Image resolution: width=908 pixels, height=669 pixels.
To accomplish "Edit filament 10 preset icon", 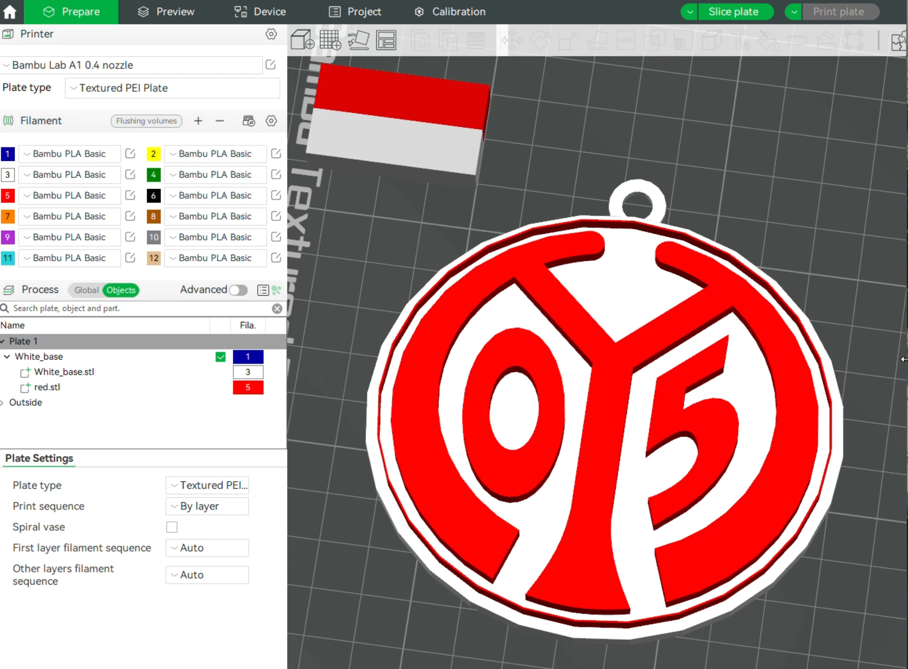I will (276, 237).
